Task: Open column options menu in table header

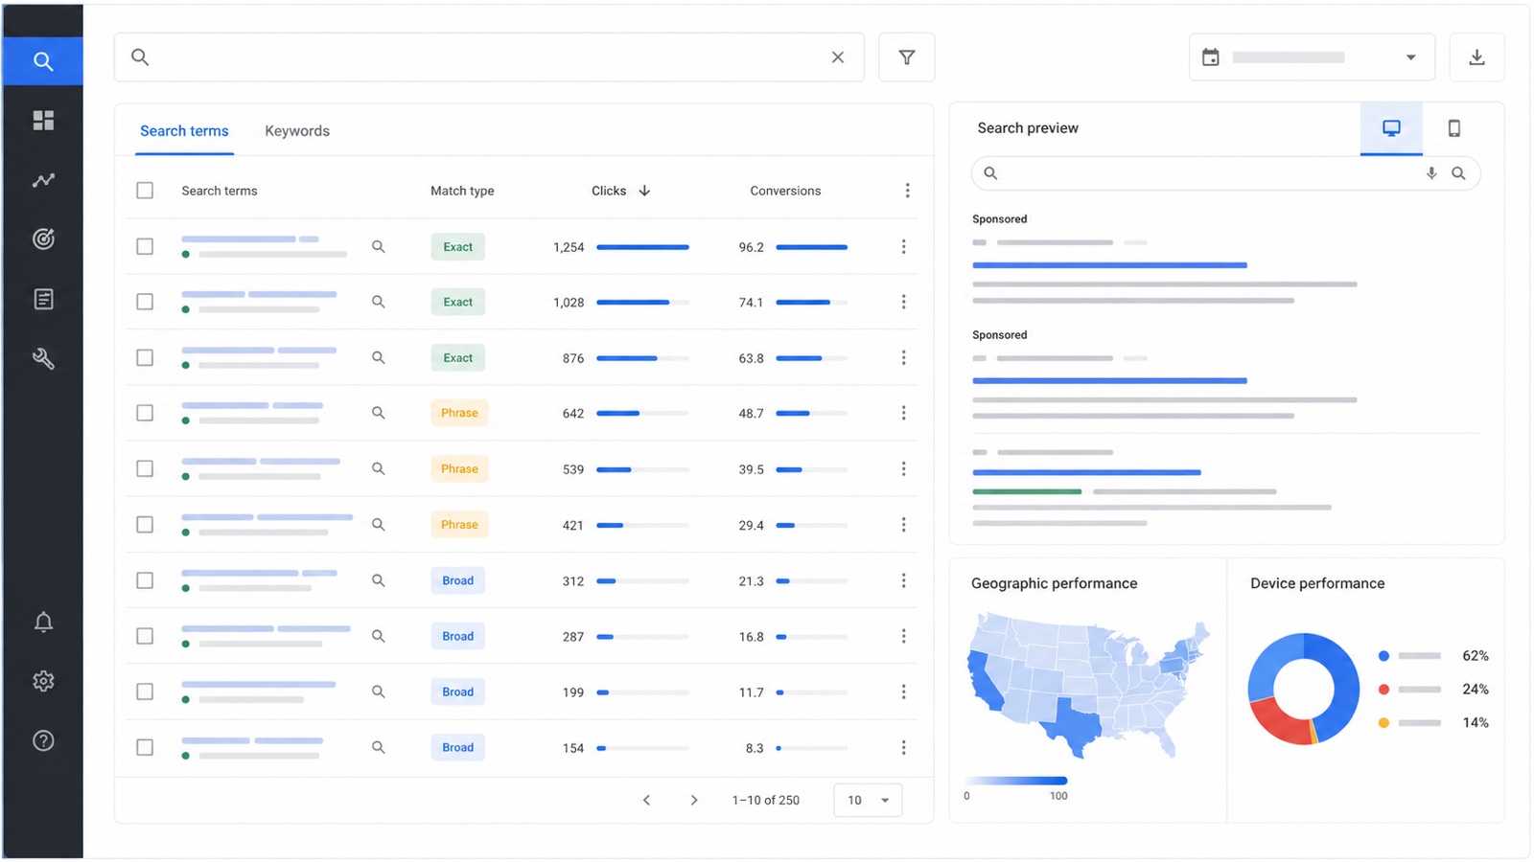Action: coord(907,191)
